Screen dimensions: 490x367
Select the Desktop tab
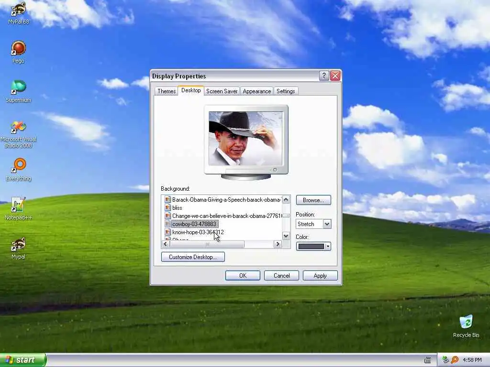[191, 90]
